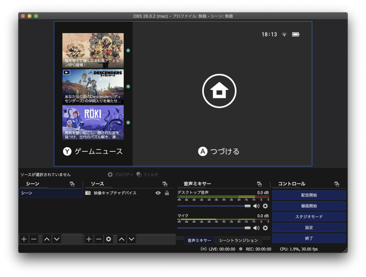
Task: Lock the 映像キャプチャデバイス source
Action: (167, 193)
